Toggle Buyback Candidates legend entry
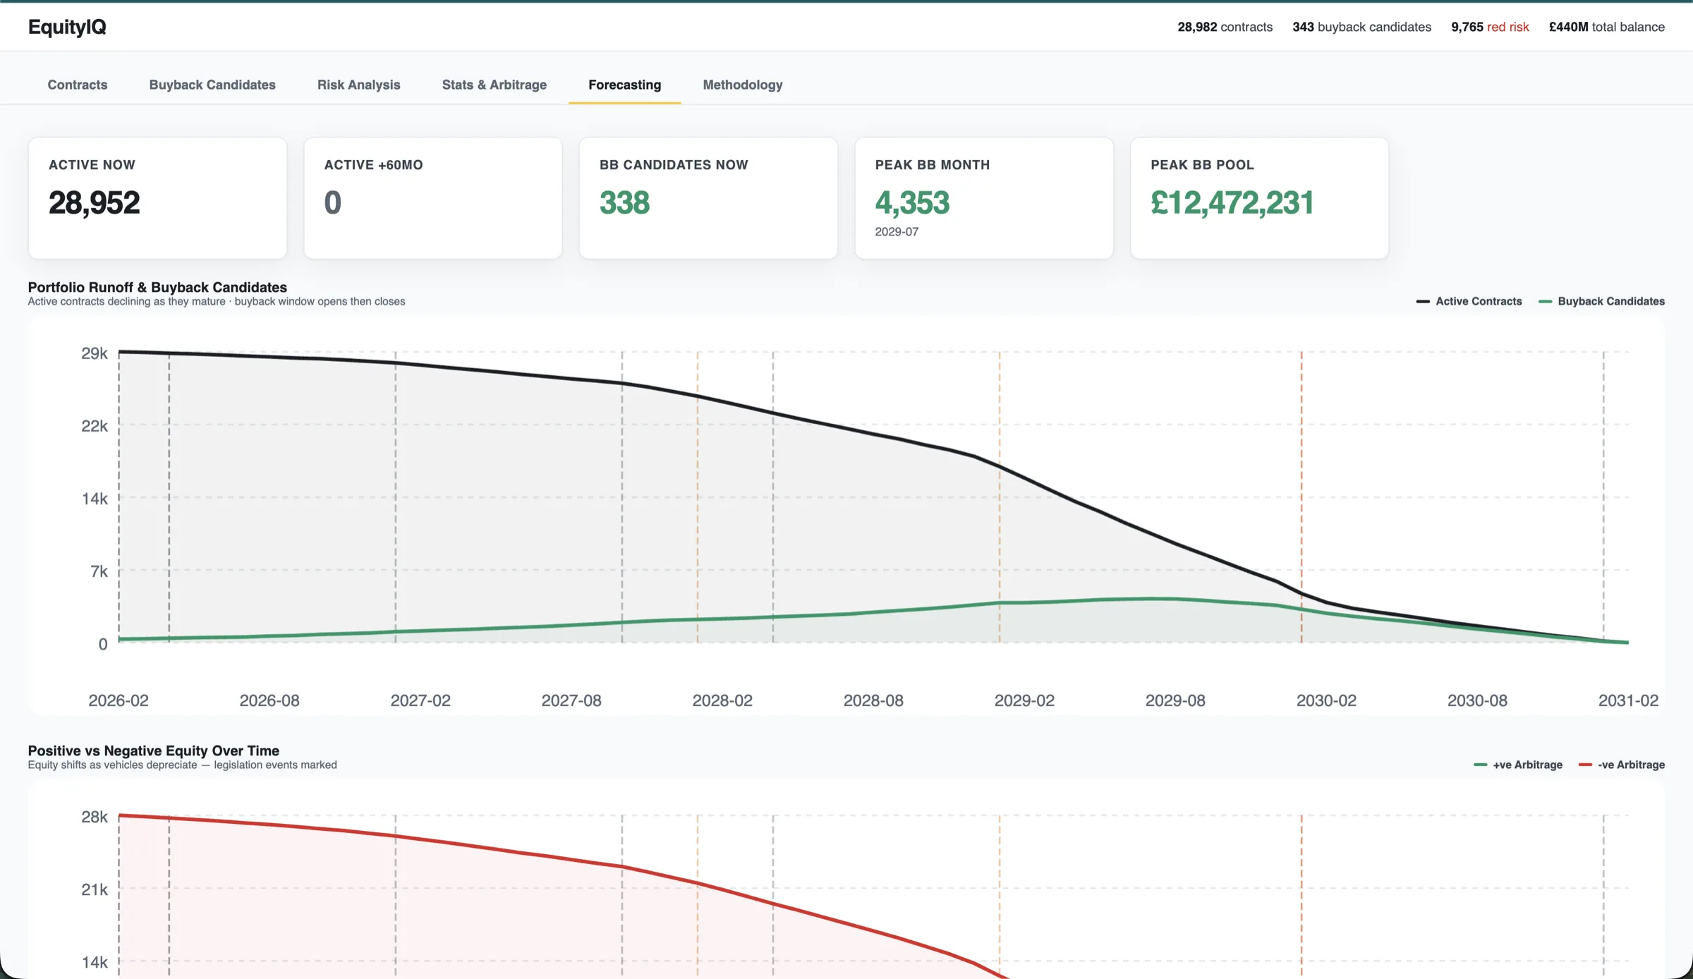Screen dimensions: 1693x979 pyautogui.click(x=1601, y=301)
